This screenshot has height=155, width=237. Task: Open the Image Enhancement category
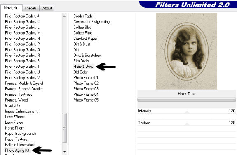coord(21,111)
